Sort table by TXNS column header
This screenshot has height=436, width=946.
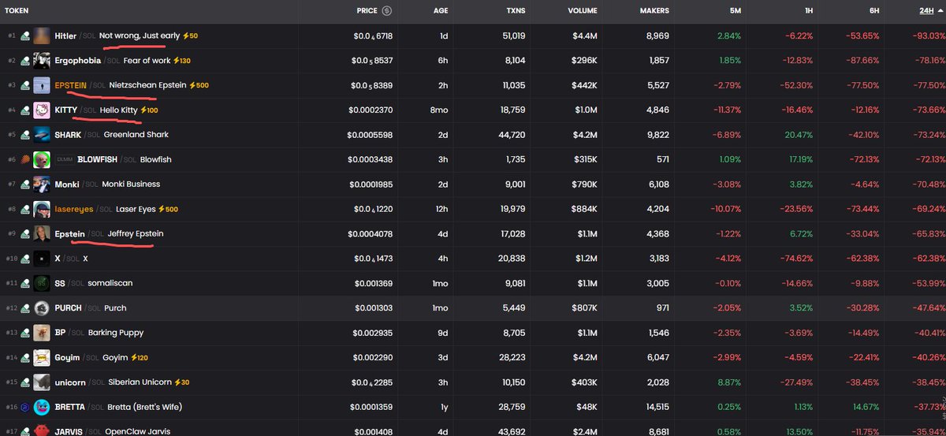515,11
